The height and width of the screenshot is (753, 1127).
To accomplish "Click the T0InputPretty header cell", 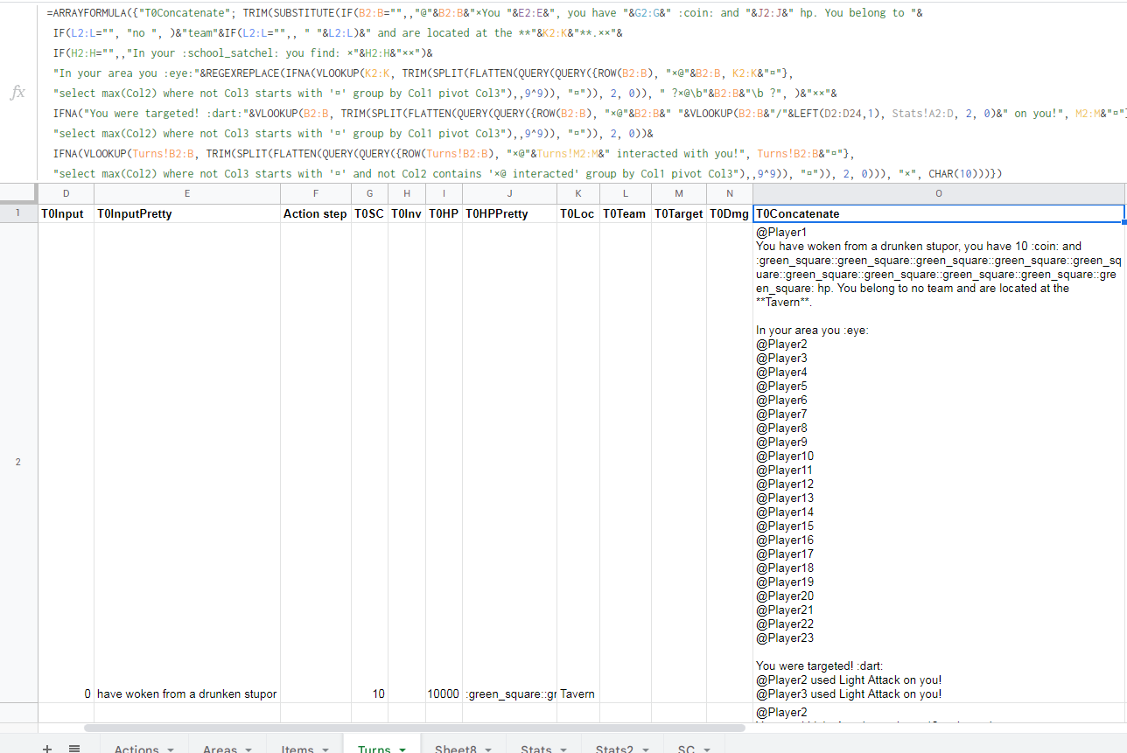I will click(187, 213).
